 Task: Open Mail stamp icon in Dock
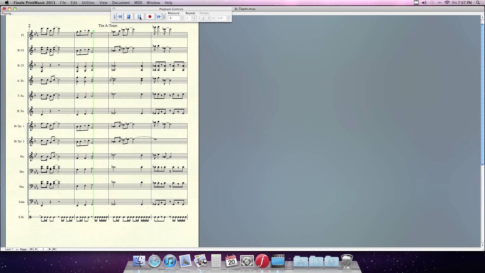tap(185, 261)
